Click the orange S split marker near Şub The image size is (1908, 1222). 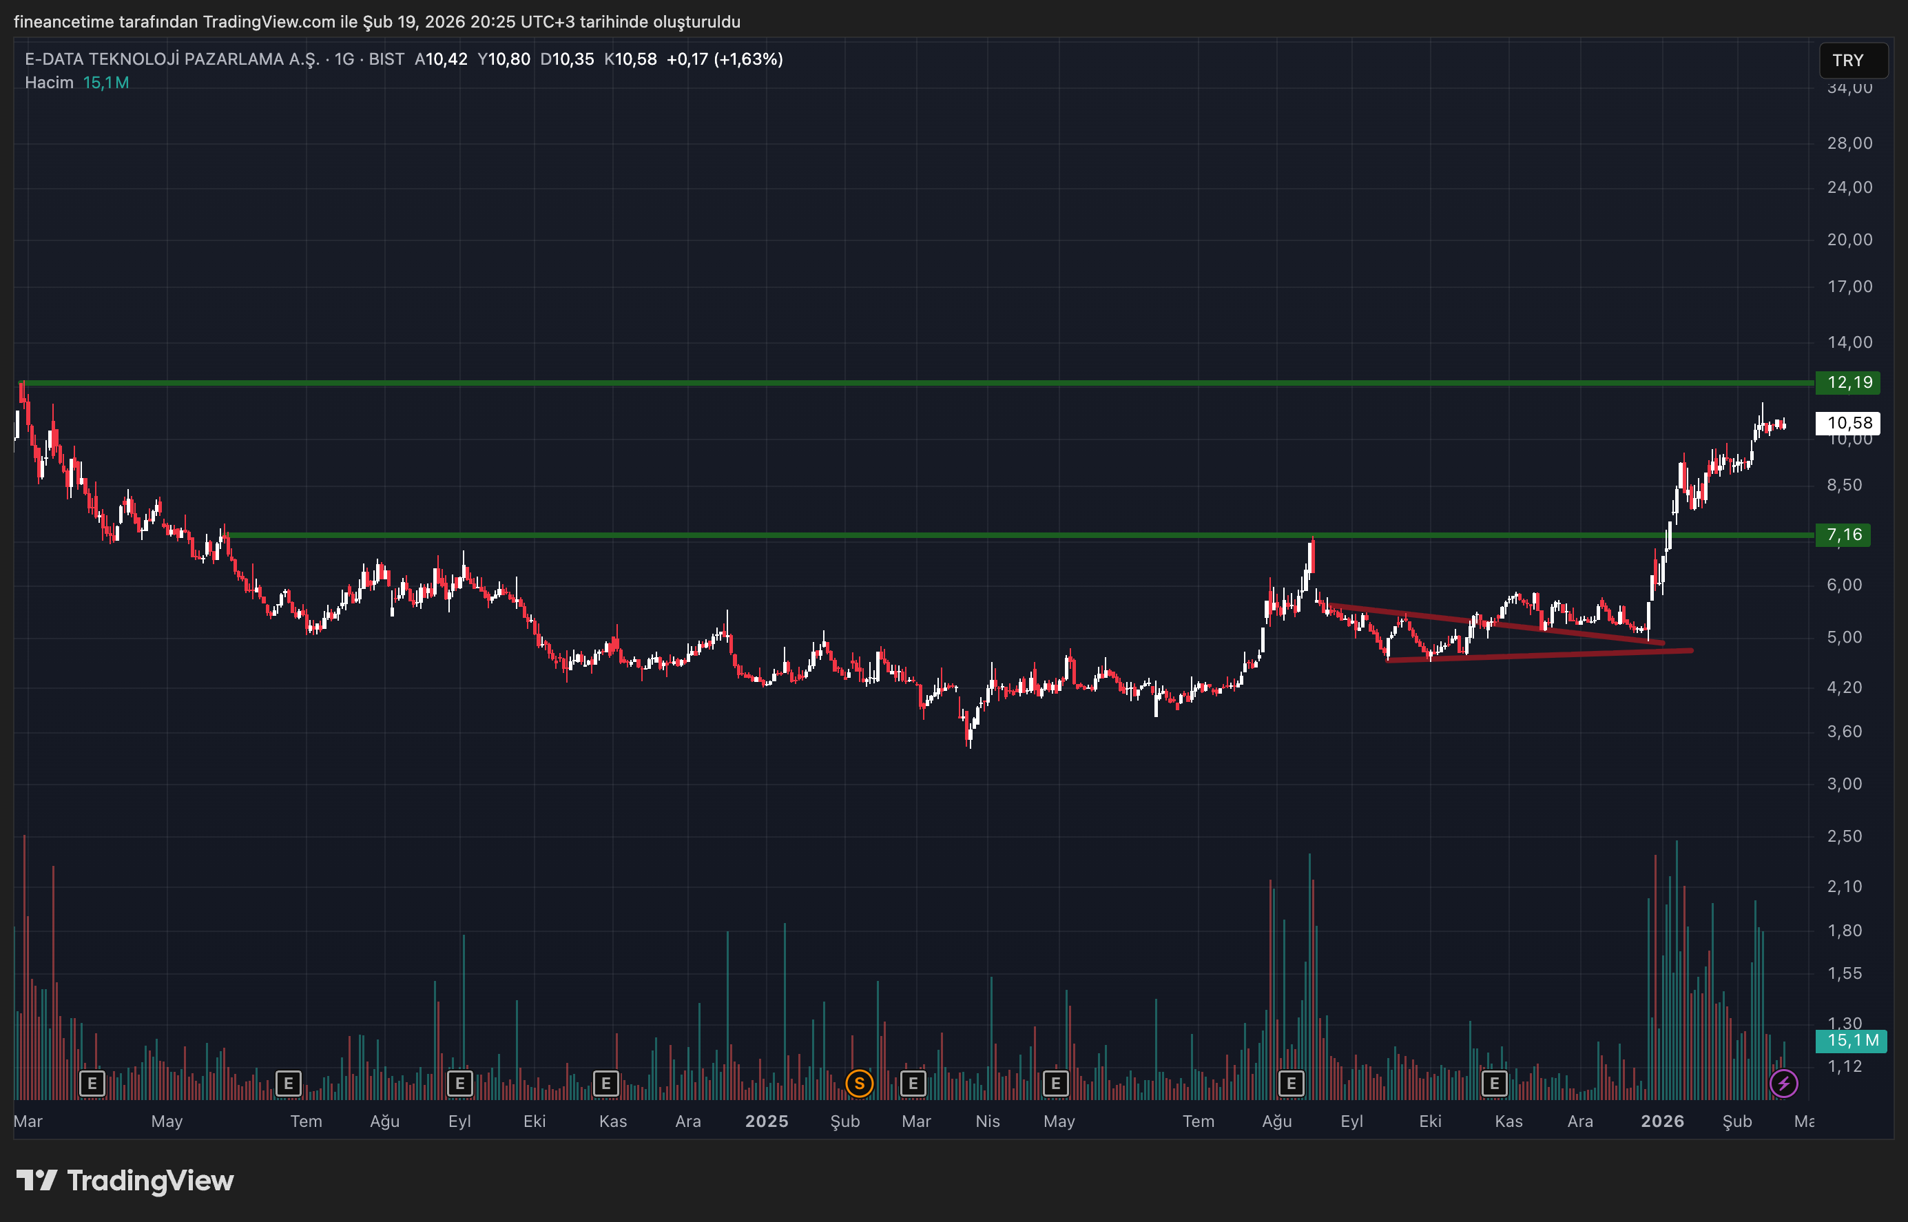859,1083
